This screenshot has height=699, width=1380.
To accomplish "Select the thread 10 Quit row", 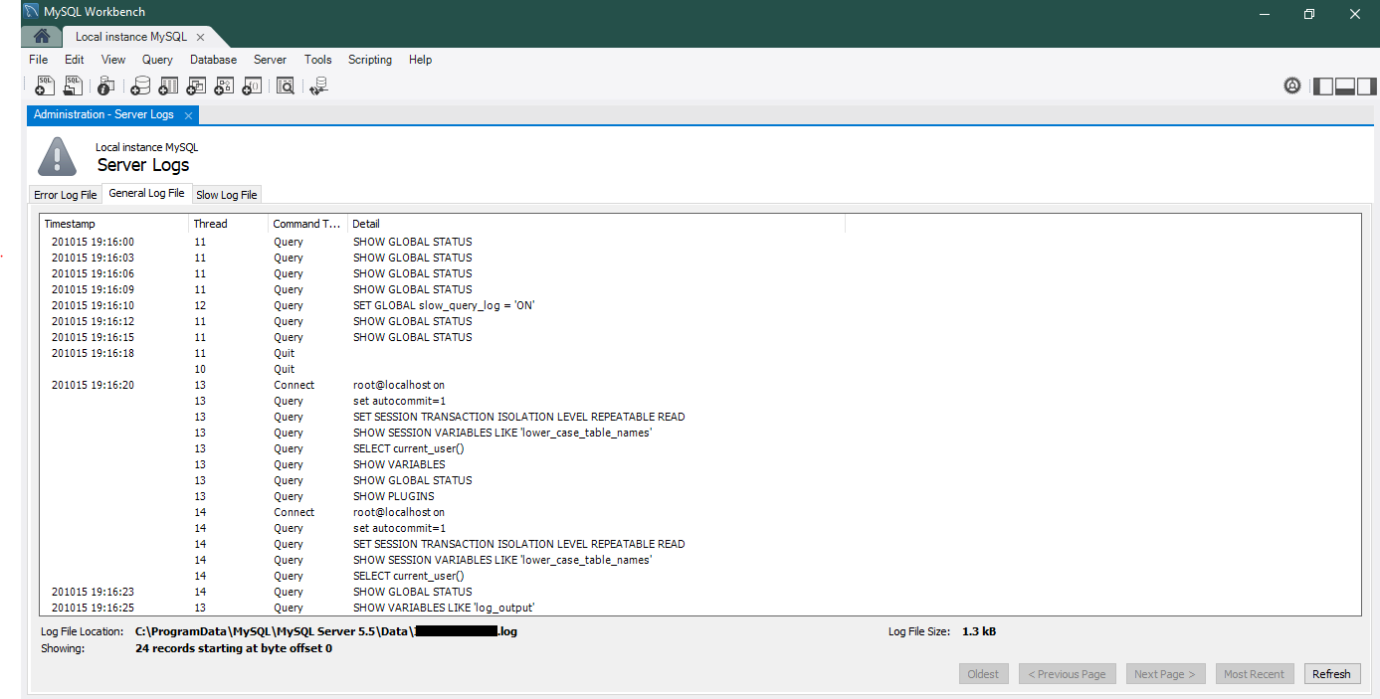I will (x=699, y=369).
